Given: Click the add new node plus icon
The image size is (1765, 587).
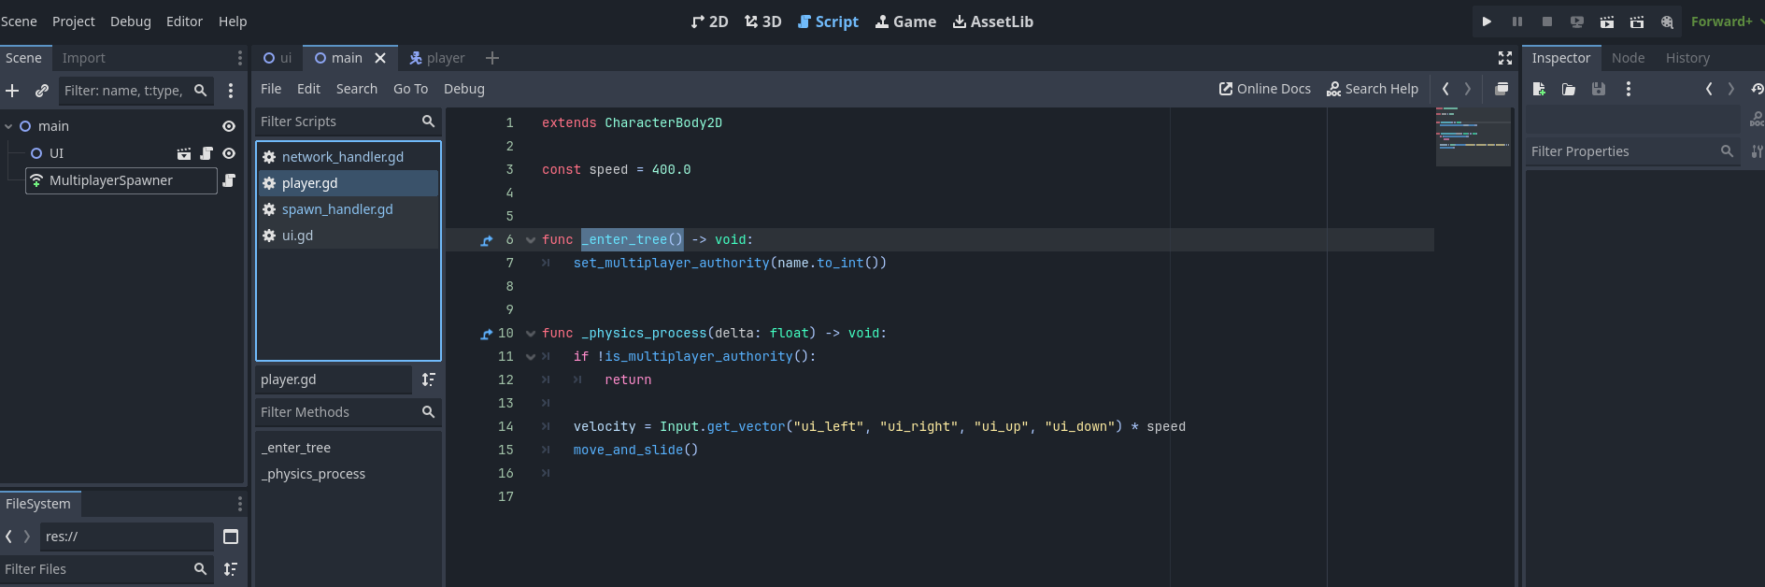Looking at the screenshot, I should point(12,91).
